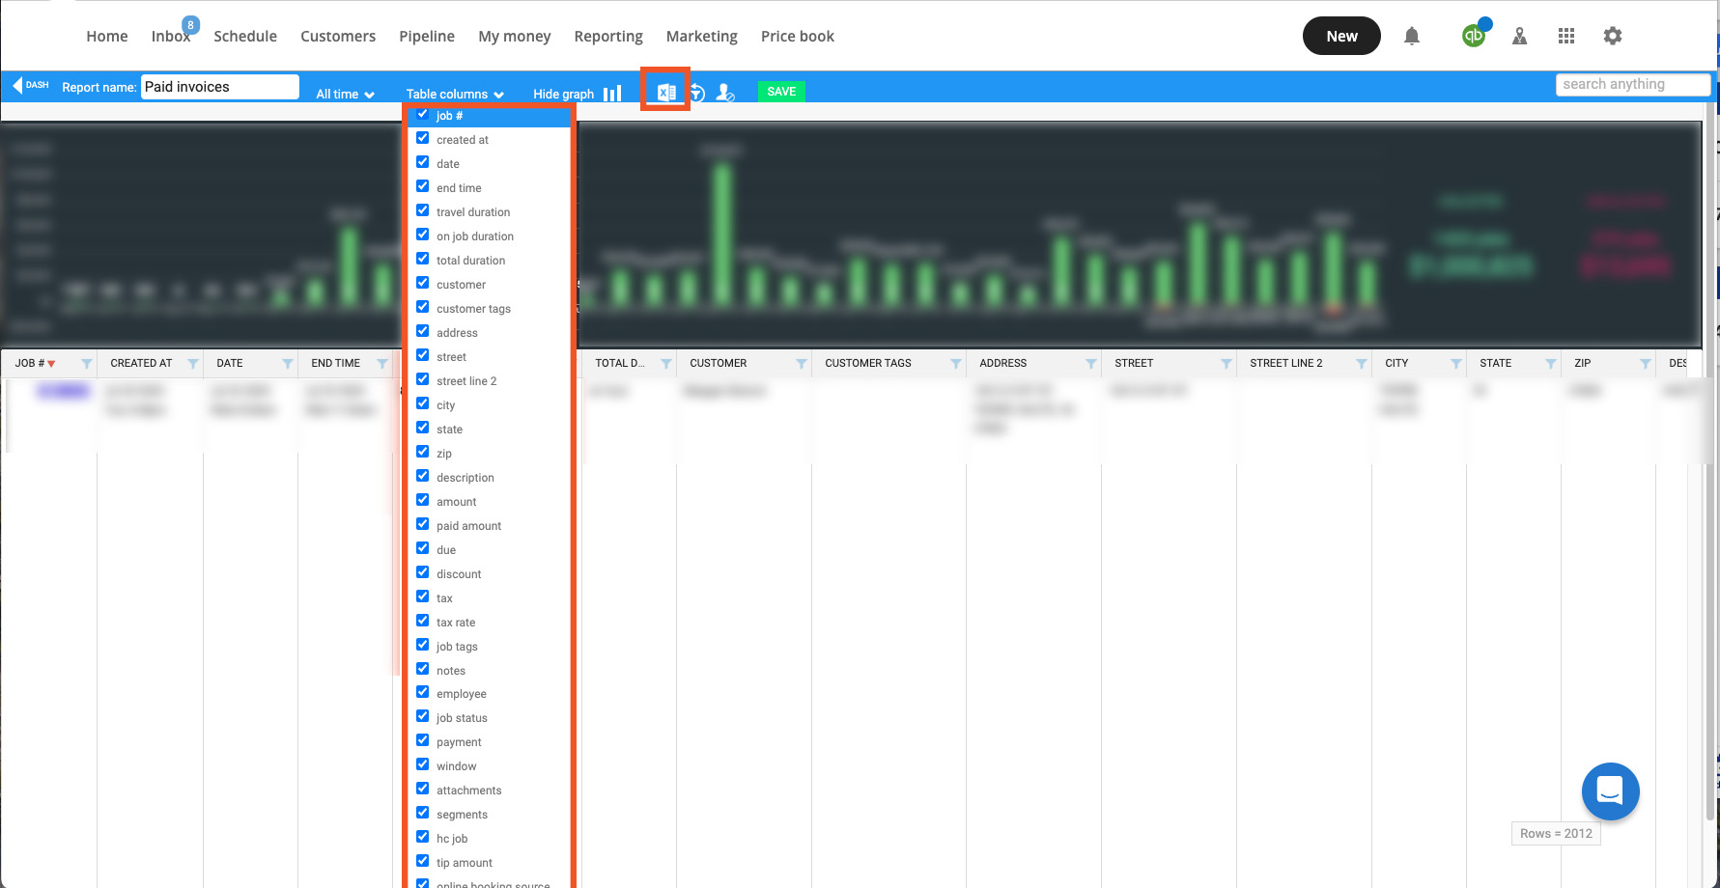Filter the JOB # column
1720x888 pixels.
[x=87, y=364]
